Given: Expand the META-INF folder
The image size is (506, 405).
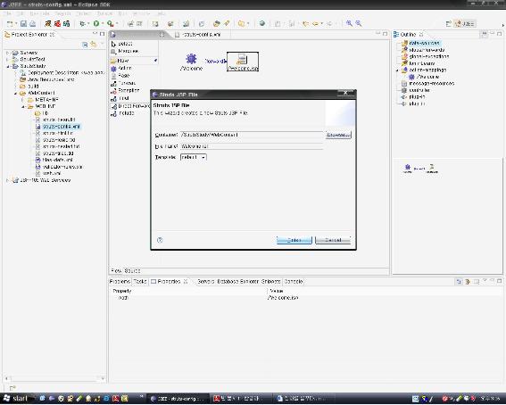Looking at the screenshot, I should click(22, 100).
